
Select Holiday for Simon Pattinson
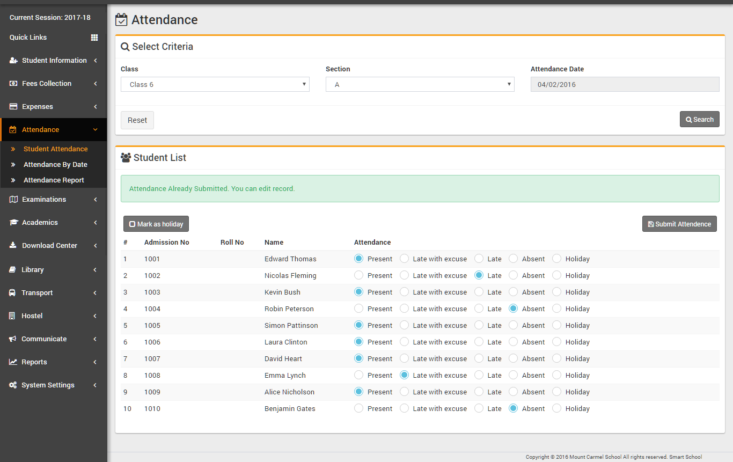click(x=556, y=325)
